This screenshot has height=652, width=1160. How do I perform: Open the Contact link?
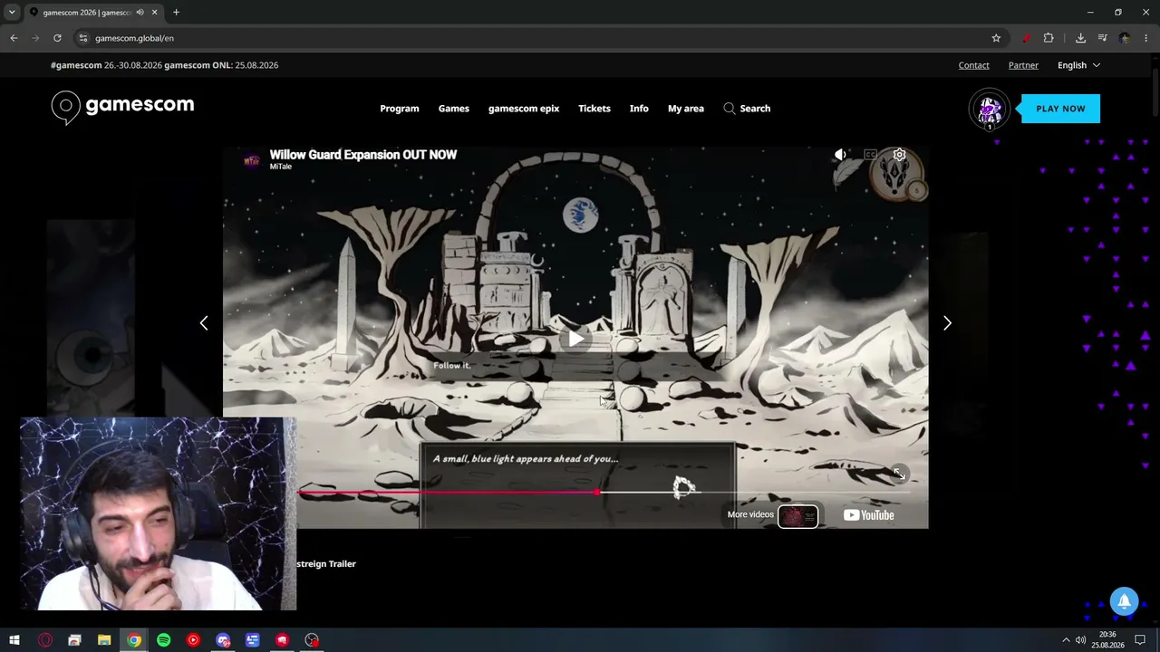click(974, 65)
